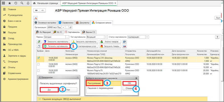The height and width of the screenshot is (102, 224).
Task: Open organization form icon next to ellipsis
Action: (x=71, y=28)
